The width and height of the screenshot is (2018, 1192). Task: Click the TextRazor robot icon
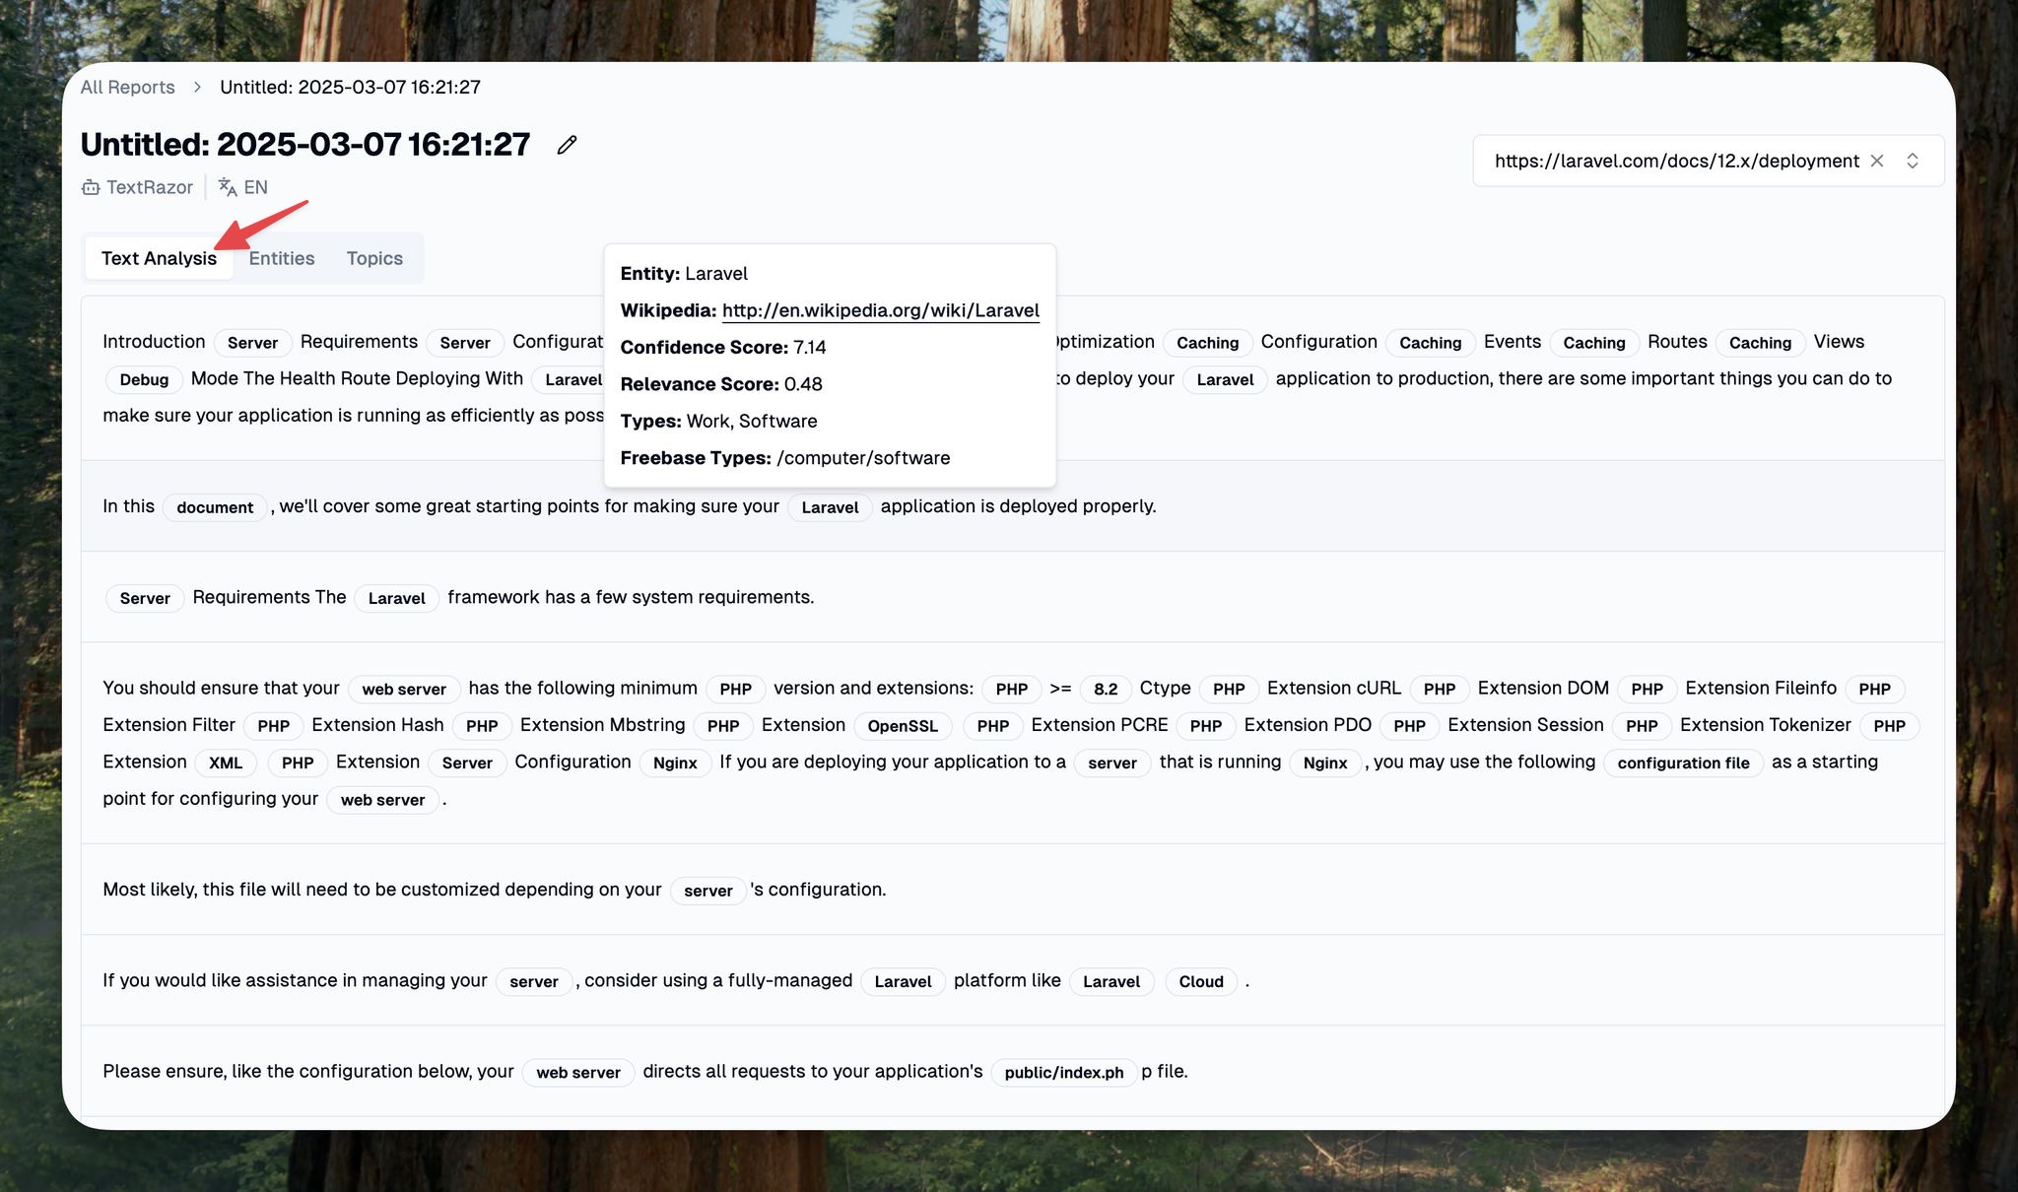click(91, 187)
